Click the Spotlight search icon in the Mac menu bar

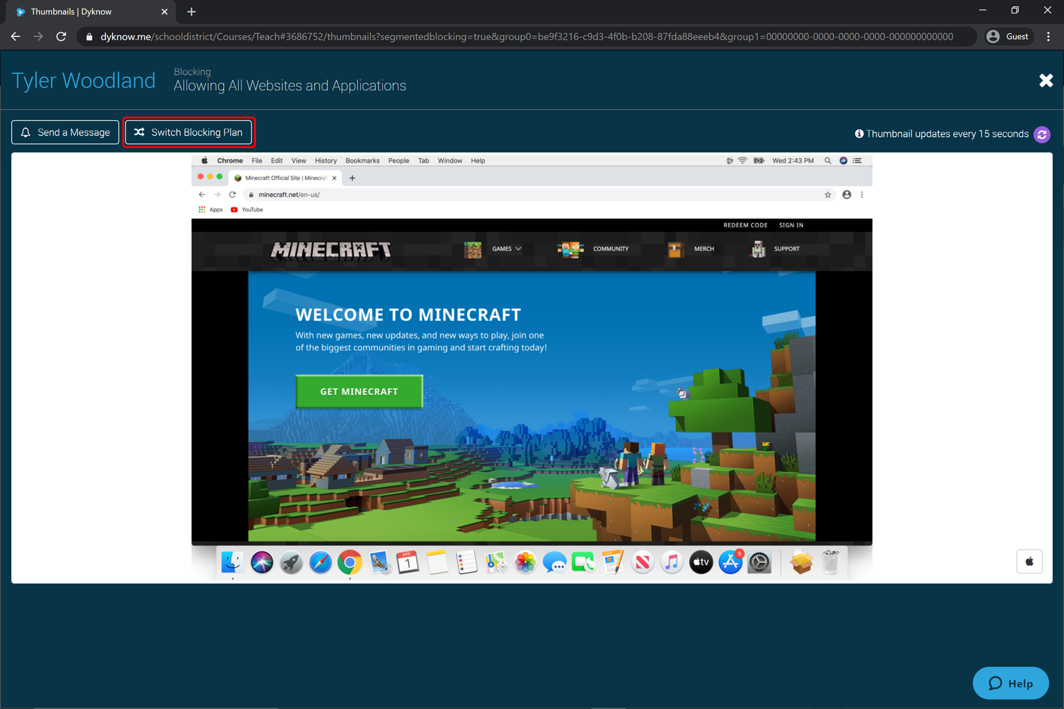828,161
